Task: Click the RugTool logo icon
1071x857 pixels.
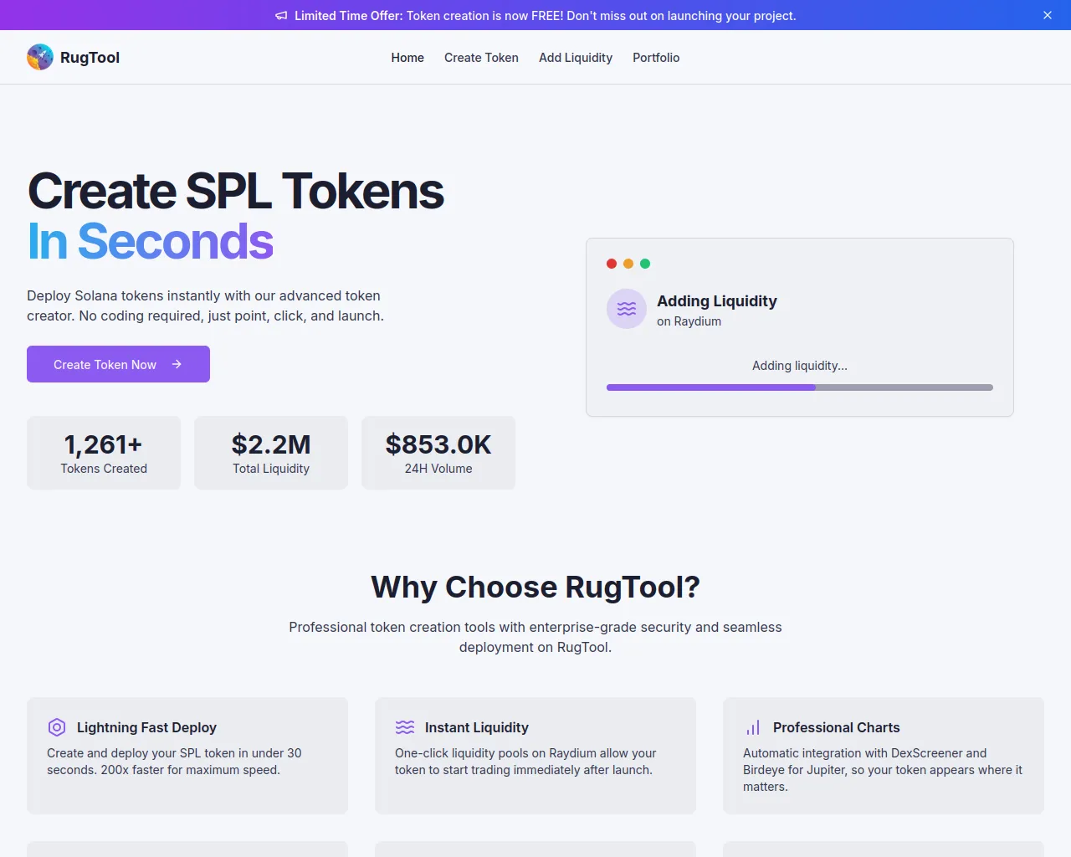Action: (40, 57)
